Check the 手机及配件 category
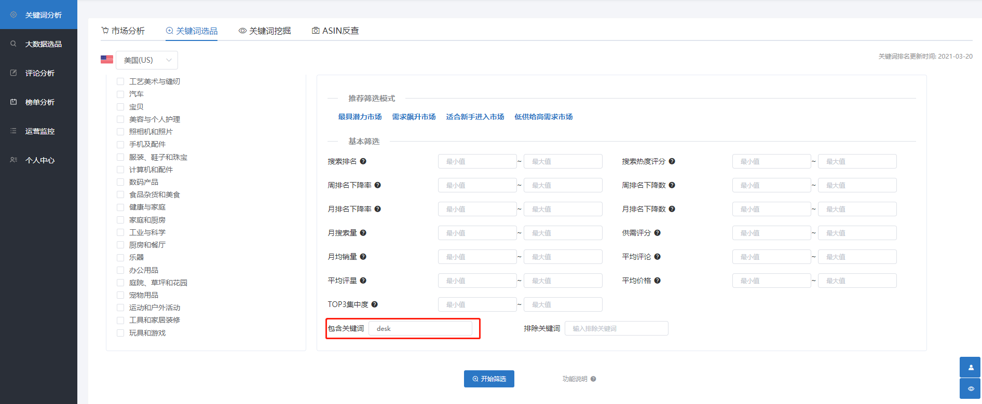 click(x=120, y=144)
